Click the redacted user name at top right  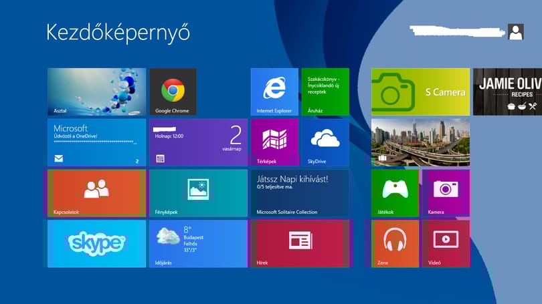coord(457,31)
